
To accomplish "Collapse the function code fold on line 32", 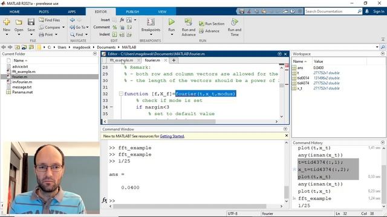I will (x=121, y=94).
